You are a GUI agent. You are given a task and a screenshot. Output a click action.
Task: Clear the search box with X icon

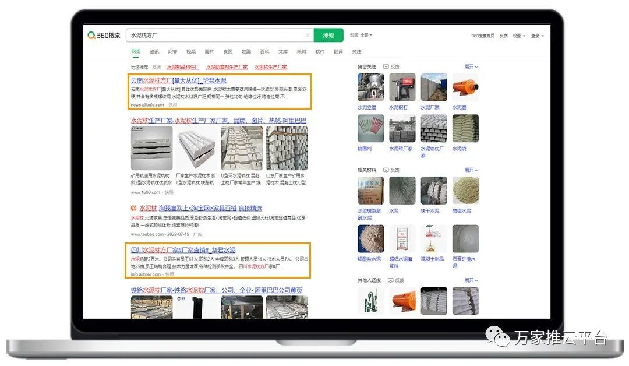click(x=308, y=36)
